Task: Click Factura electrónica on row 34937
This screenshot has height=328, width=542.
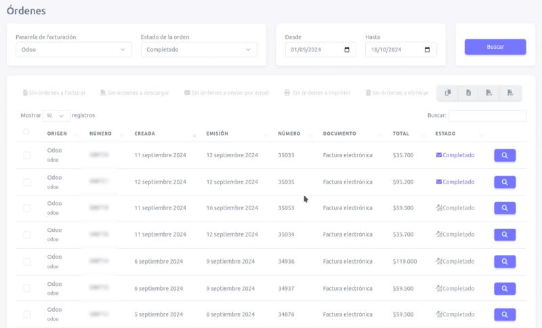Action: click(x=348, y=288)
